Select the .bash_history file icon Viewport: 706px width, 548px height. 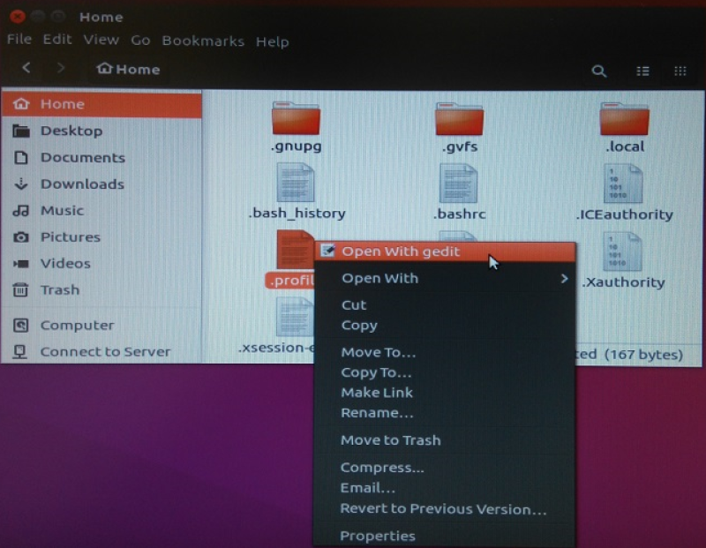[296, 183]
